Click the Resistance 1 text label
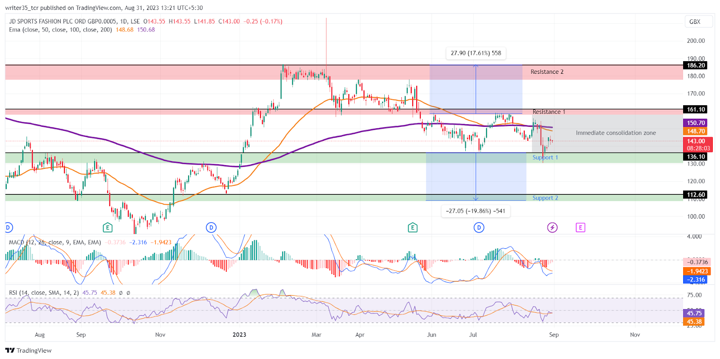Screen dimensions: 720x359 pos(549,112)
